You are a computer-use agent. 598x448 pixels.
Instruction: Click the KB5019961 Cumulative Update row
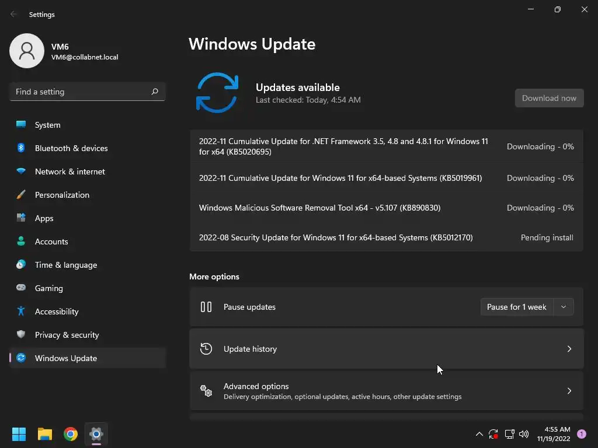coord(387,178)
